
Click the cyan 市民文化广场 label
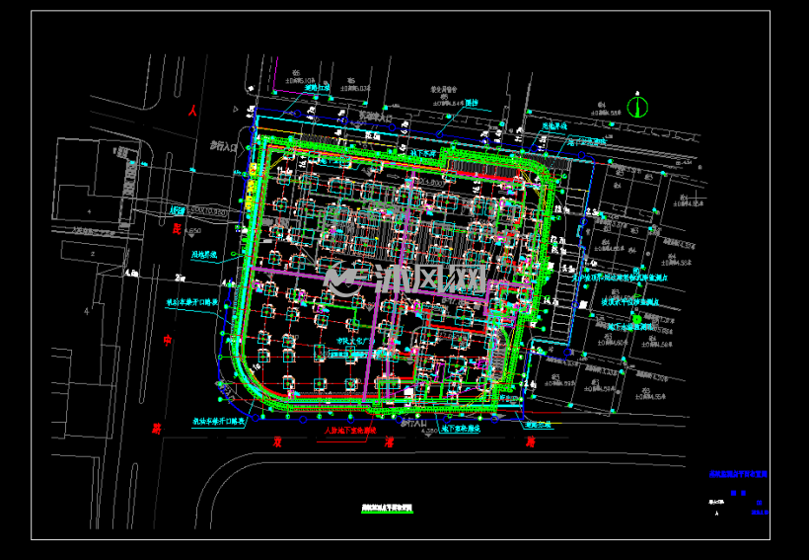tap(354, 341)
